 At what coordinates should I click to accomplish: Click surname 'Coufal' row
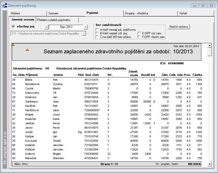click(29, 89)
